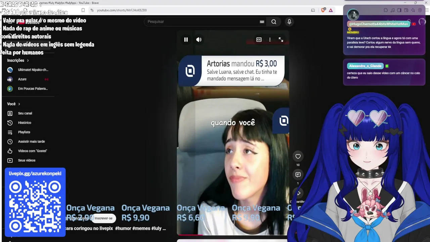
Task: Open the browser Extensions puzzle icon
Action: 386,10
